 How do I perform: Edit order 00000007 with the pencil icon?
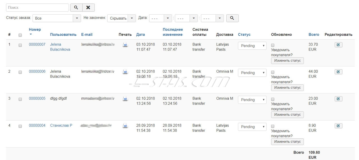tap(338, 45)
